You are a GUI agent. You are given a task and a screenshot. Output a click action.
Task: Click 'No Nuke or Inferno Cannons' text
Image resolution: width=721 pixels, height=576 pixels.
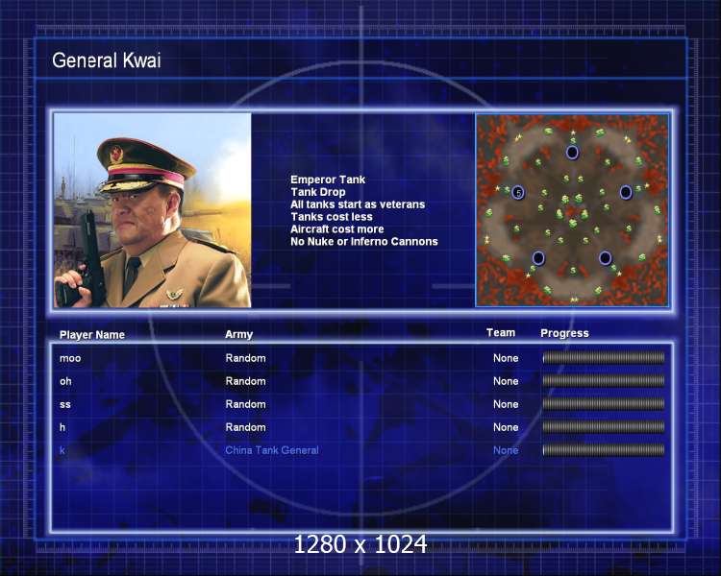point(364,242)
